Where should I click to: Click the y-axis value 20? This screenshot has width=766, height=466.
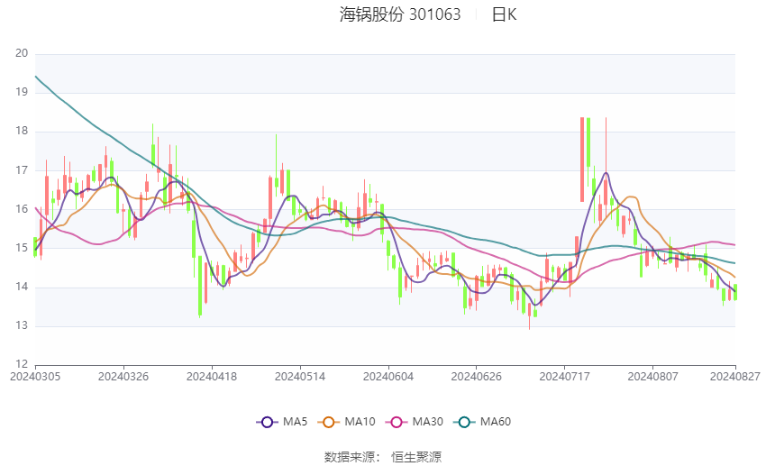22,53
